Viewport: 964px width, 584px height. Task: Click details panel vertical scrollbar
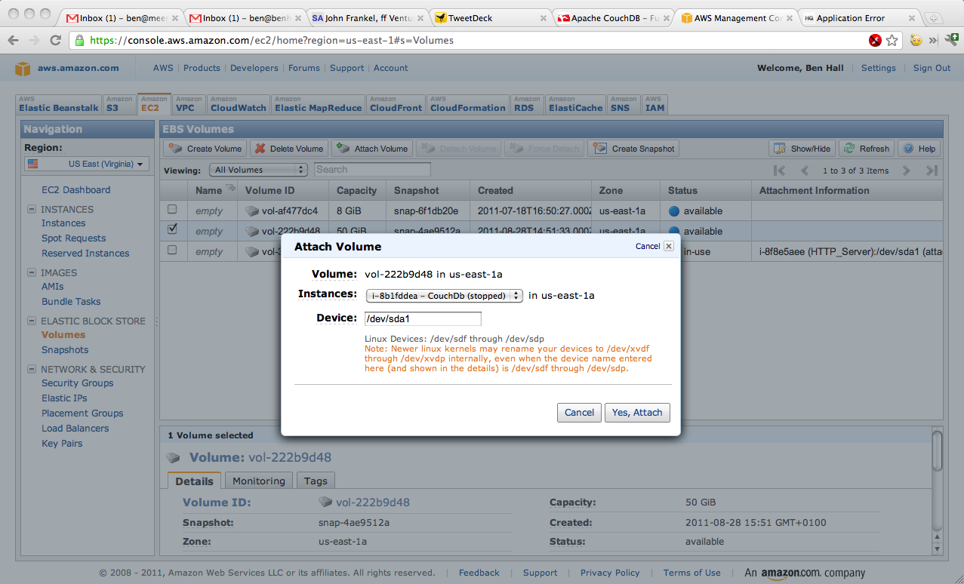pyautogui.click(x=937, y=453)
